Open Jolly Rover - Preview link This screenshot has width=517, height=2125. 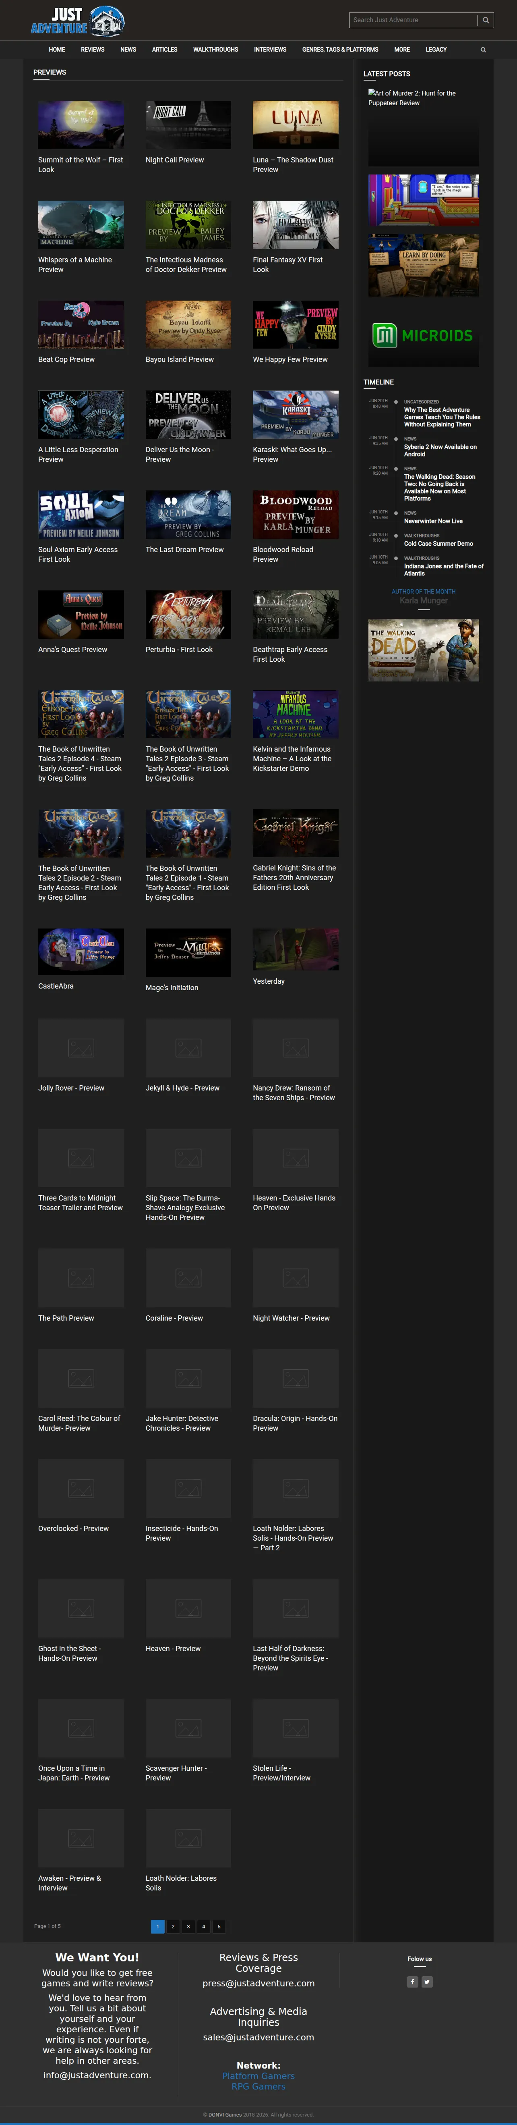click(71, 1088)
